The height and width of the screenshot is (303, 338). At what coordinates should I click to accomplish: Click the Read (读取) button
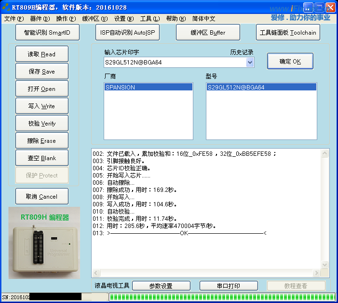coord(42,54)
